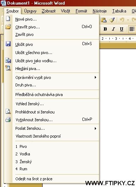Click the Word document icon in title bar
The image size is (136, 187).
(x=3, y=3)
